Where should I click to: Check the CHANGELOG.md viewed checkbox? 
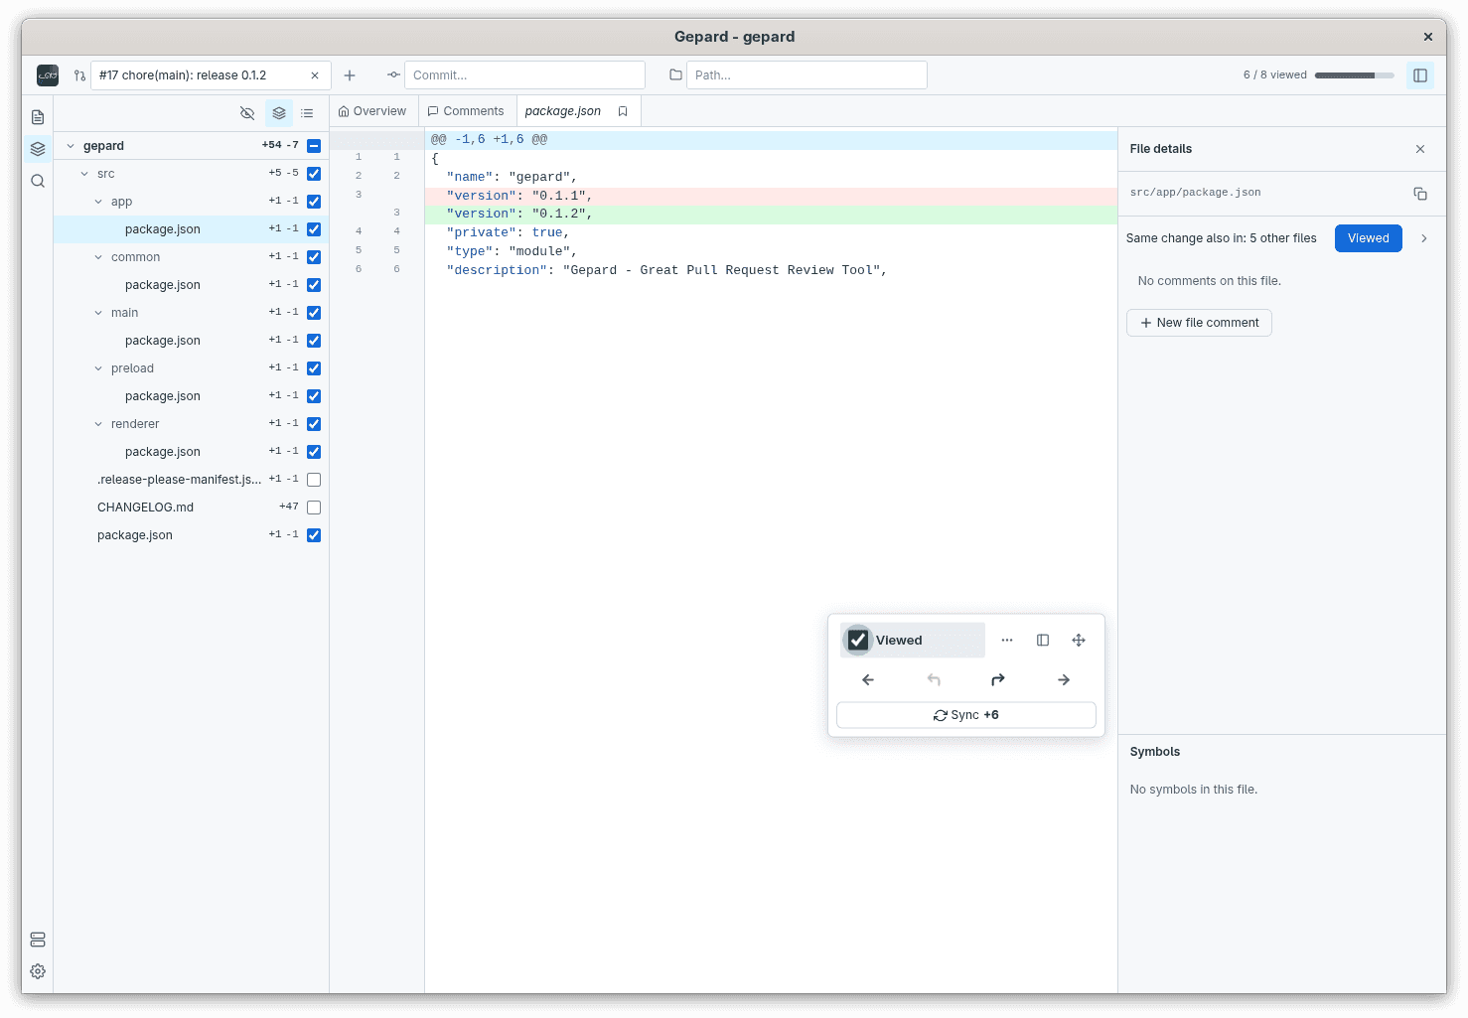(314, 508)
